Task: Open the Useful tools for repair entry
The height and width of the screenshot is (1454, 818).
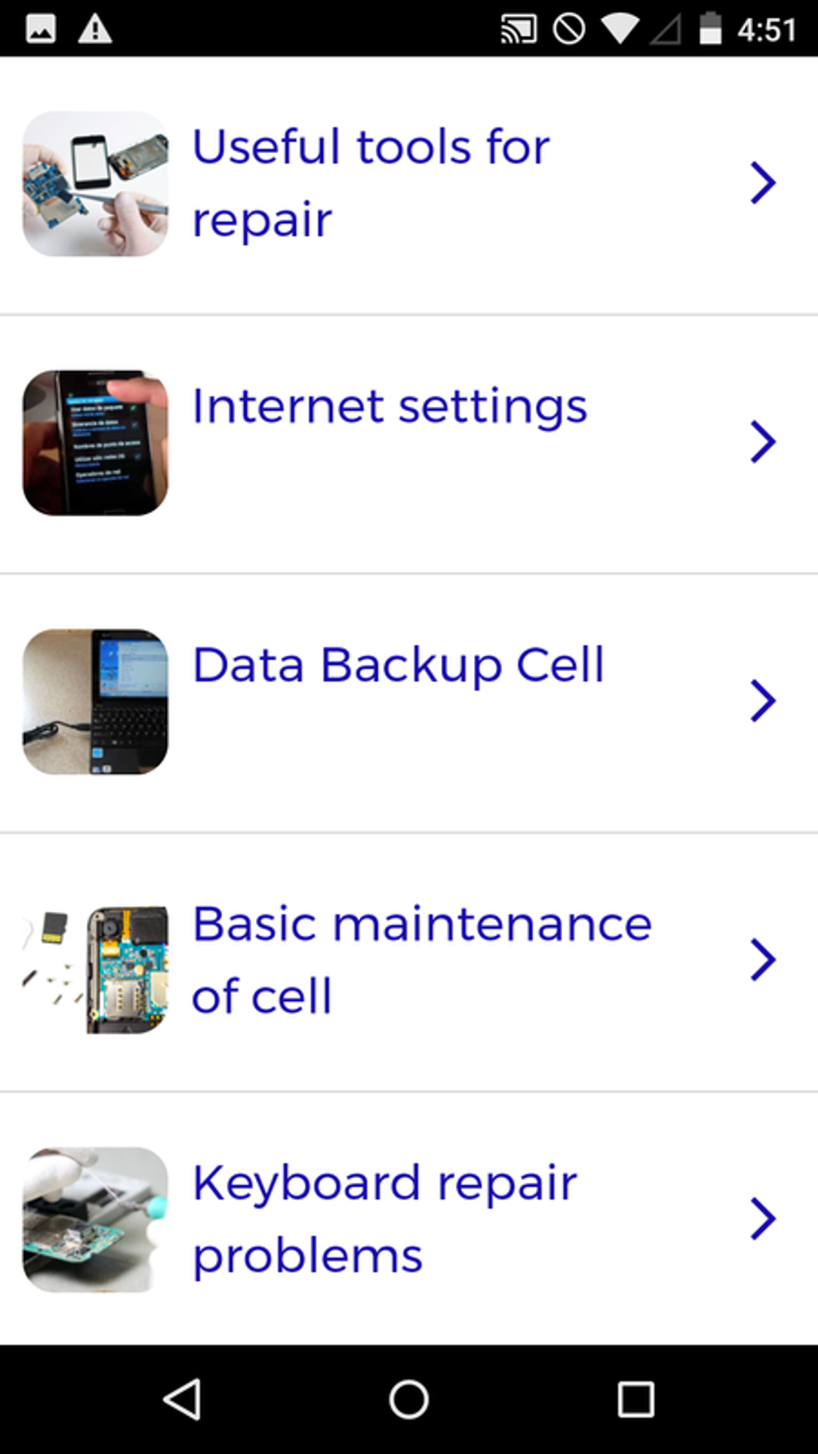Action: click(371, 183)
